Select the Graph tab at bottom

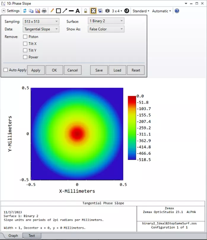[x=13, y=236]
